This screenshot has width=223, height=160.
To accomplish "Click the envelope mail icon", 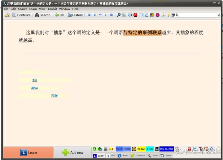I will 141,15.
